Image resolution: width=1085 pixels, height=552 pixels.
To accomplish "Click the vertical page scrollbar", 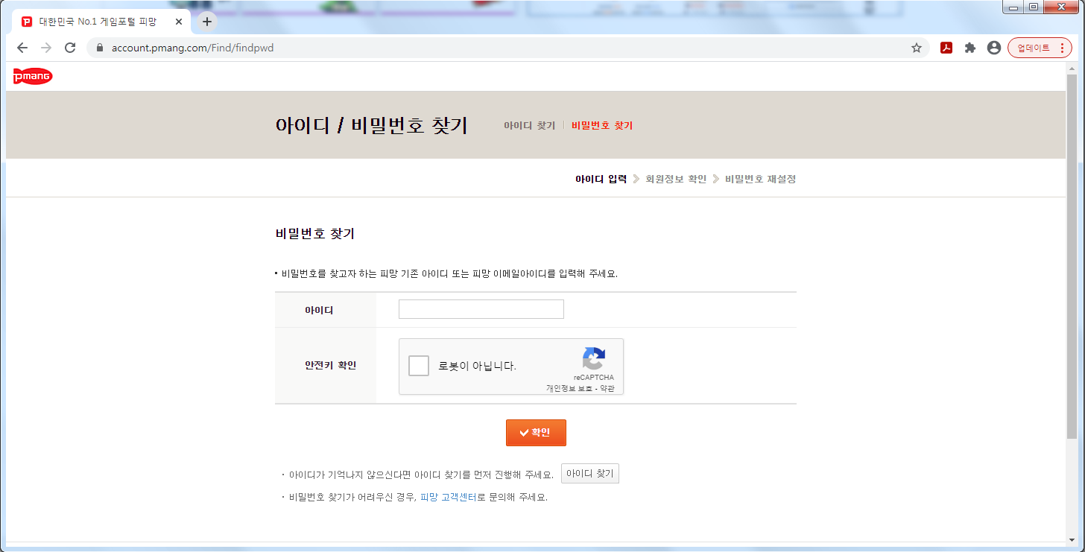I will (1072, 256).
